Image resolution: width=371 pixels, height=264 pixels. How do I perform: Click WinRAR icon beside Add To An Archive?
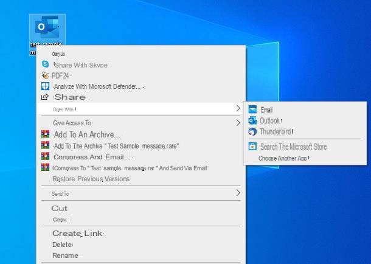point(46,134)
